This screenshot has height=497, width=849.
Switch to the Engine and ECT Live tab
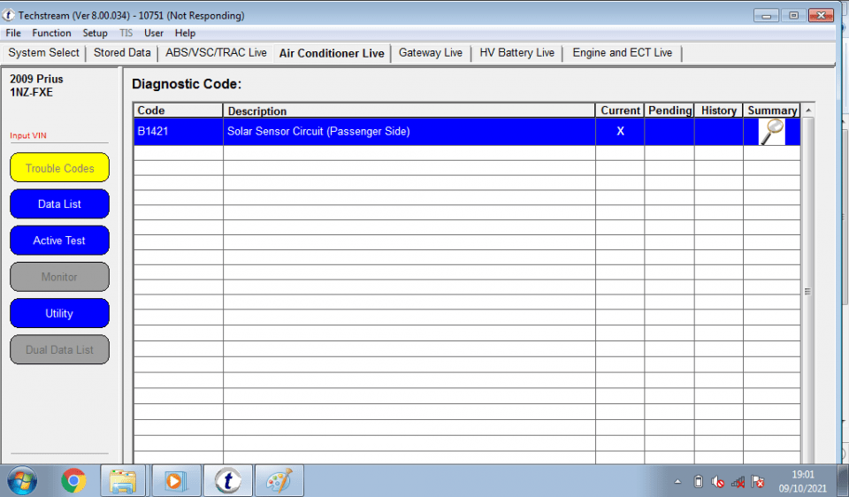(x=622, y=53)
